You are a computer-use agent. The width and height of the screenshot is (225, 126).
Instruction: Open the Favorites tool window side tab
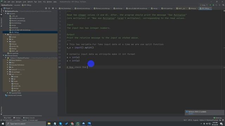(1, 111)
